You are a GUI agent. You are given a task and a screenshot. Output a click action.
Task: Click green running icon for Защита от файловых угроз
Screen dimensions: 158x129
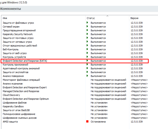[87, 23]
